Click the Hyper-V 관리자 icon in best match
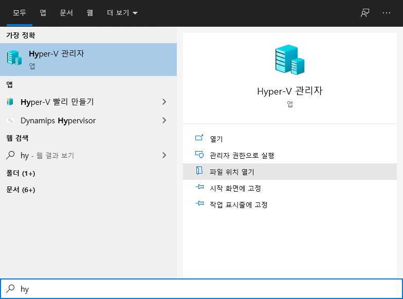The image size is (403, 299). click(x=14, y=58)
